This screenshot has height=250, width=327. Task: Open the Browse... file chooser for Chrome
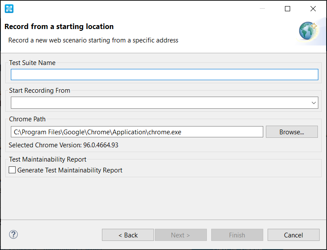point(291,132)
